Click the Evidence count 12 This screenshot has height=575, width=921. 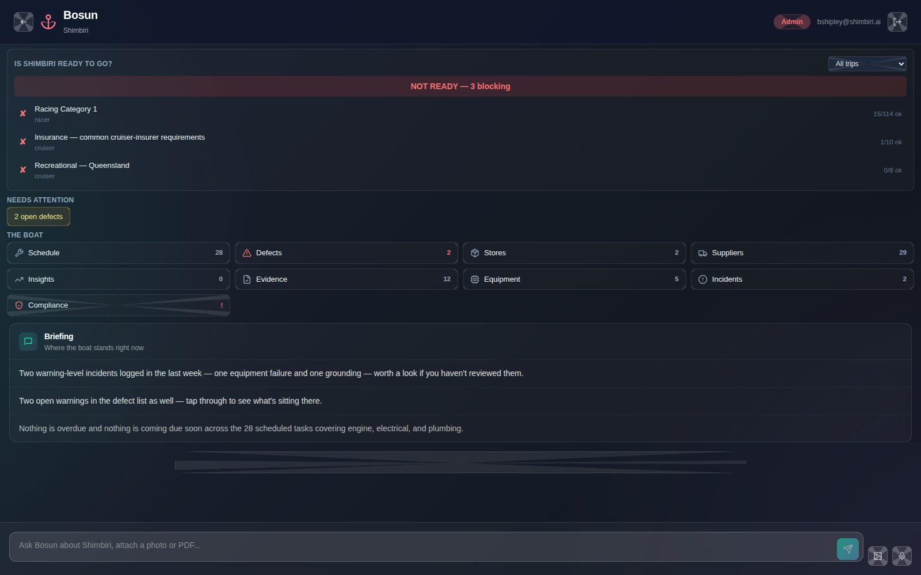447,279
